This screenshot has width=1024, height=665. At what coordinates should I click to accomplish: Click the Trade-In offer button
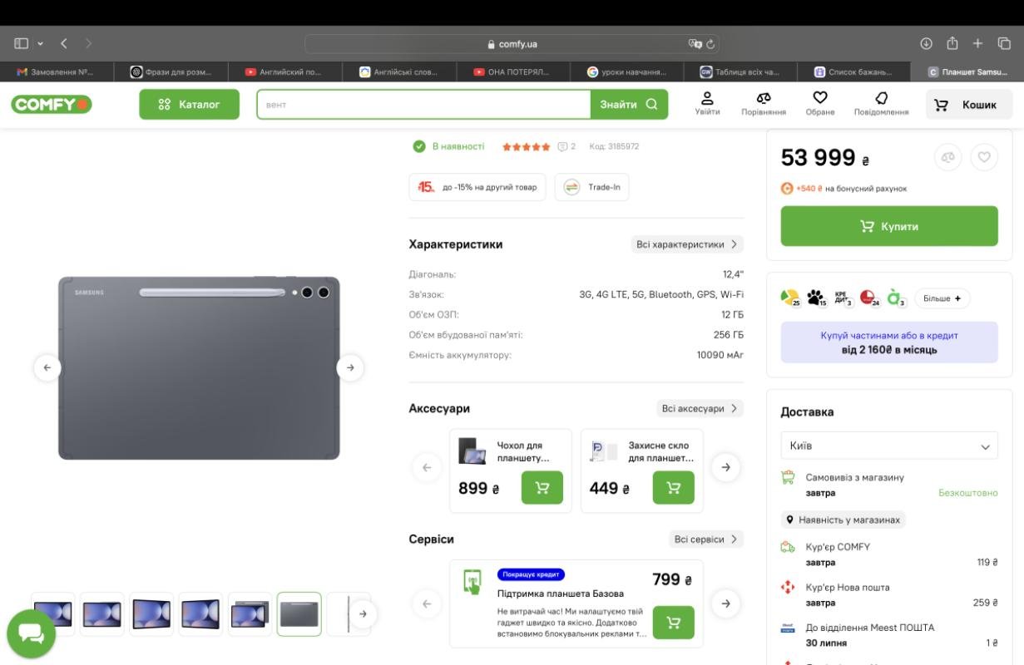pyautogui.click(x=591, y=187)
